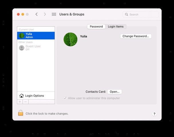Go forward with the right chevron arrow
Screen dimensions: 174x137
(45, 14)
